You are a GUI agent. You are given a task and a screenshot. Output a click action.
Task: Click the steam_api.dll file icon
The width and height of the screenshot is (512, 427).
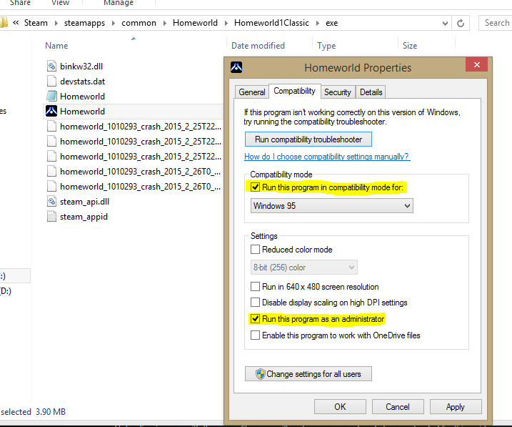pyautogui.click(x=51, y=202)
